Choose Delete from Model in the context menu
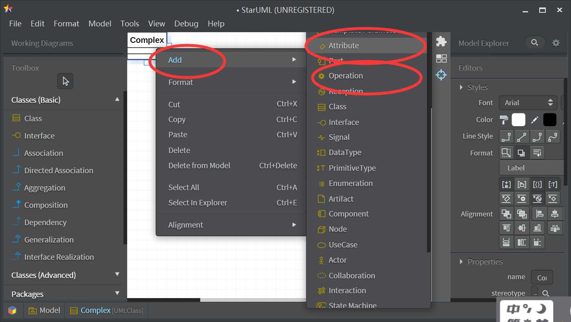This screenshot has width=571, height=322. (231, 165)
